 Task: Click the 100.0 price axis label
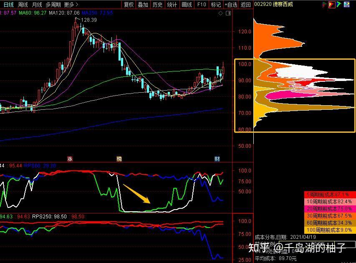(x=245, y=64)
